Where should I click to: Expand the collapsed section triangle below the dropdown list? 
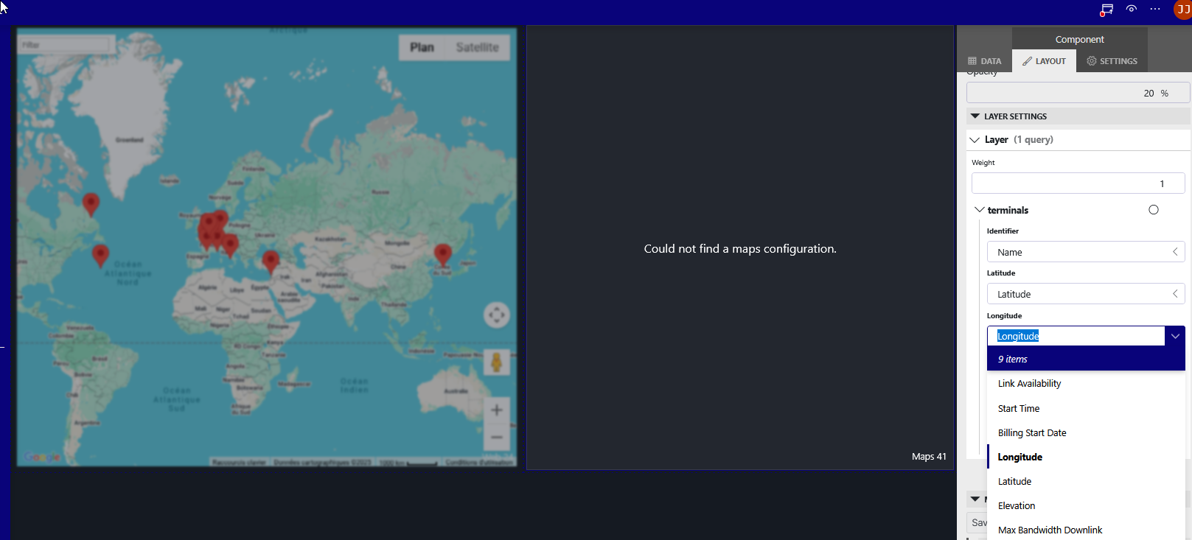tap(975, 499)
